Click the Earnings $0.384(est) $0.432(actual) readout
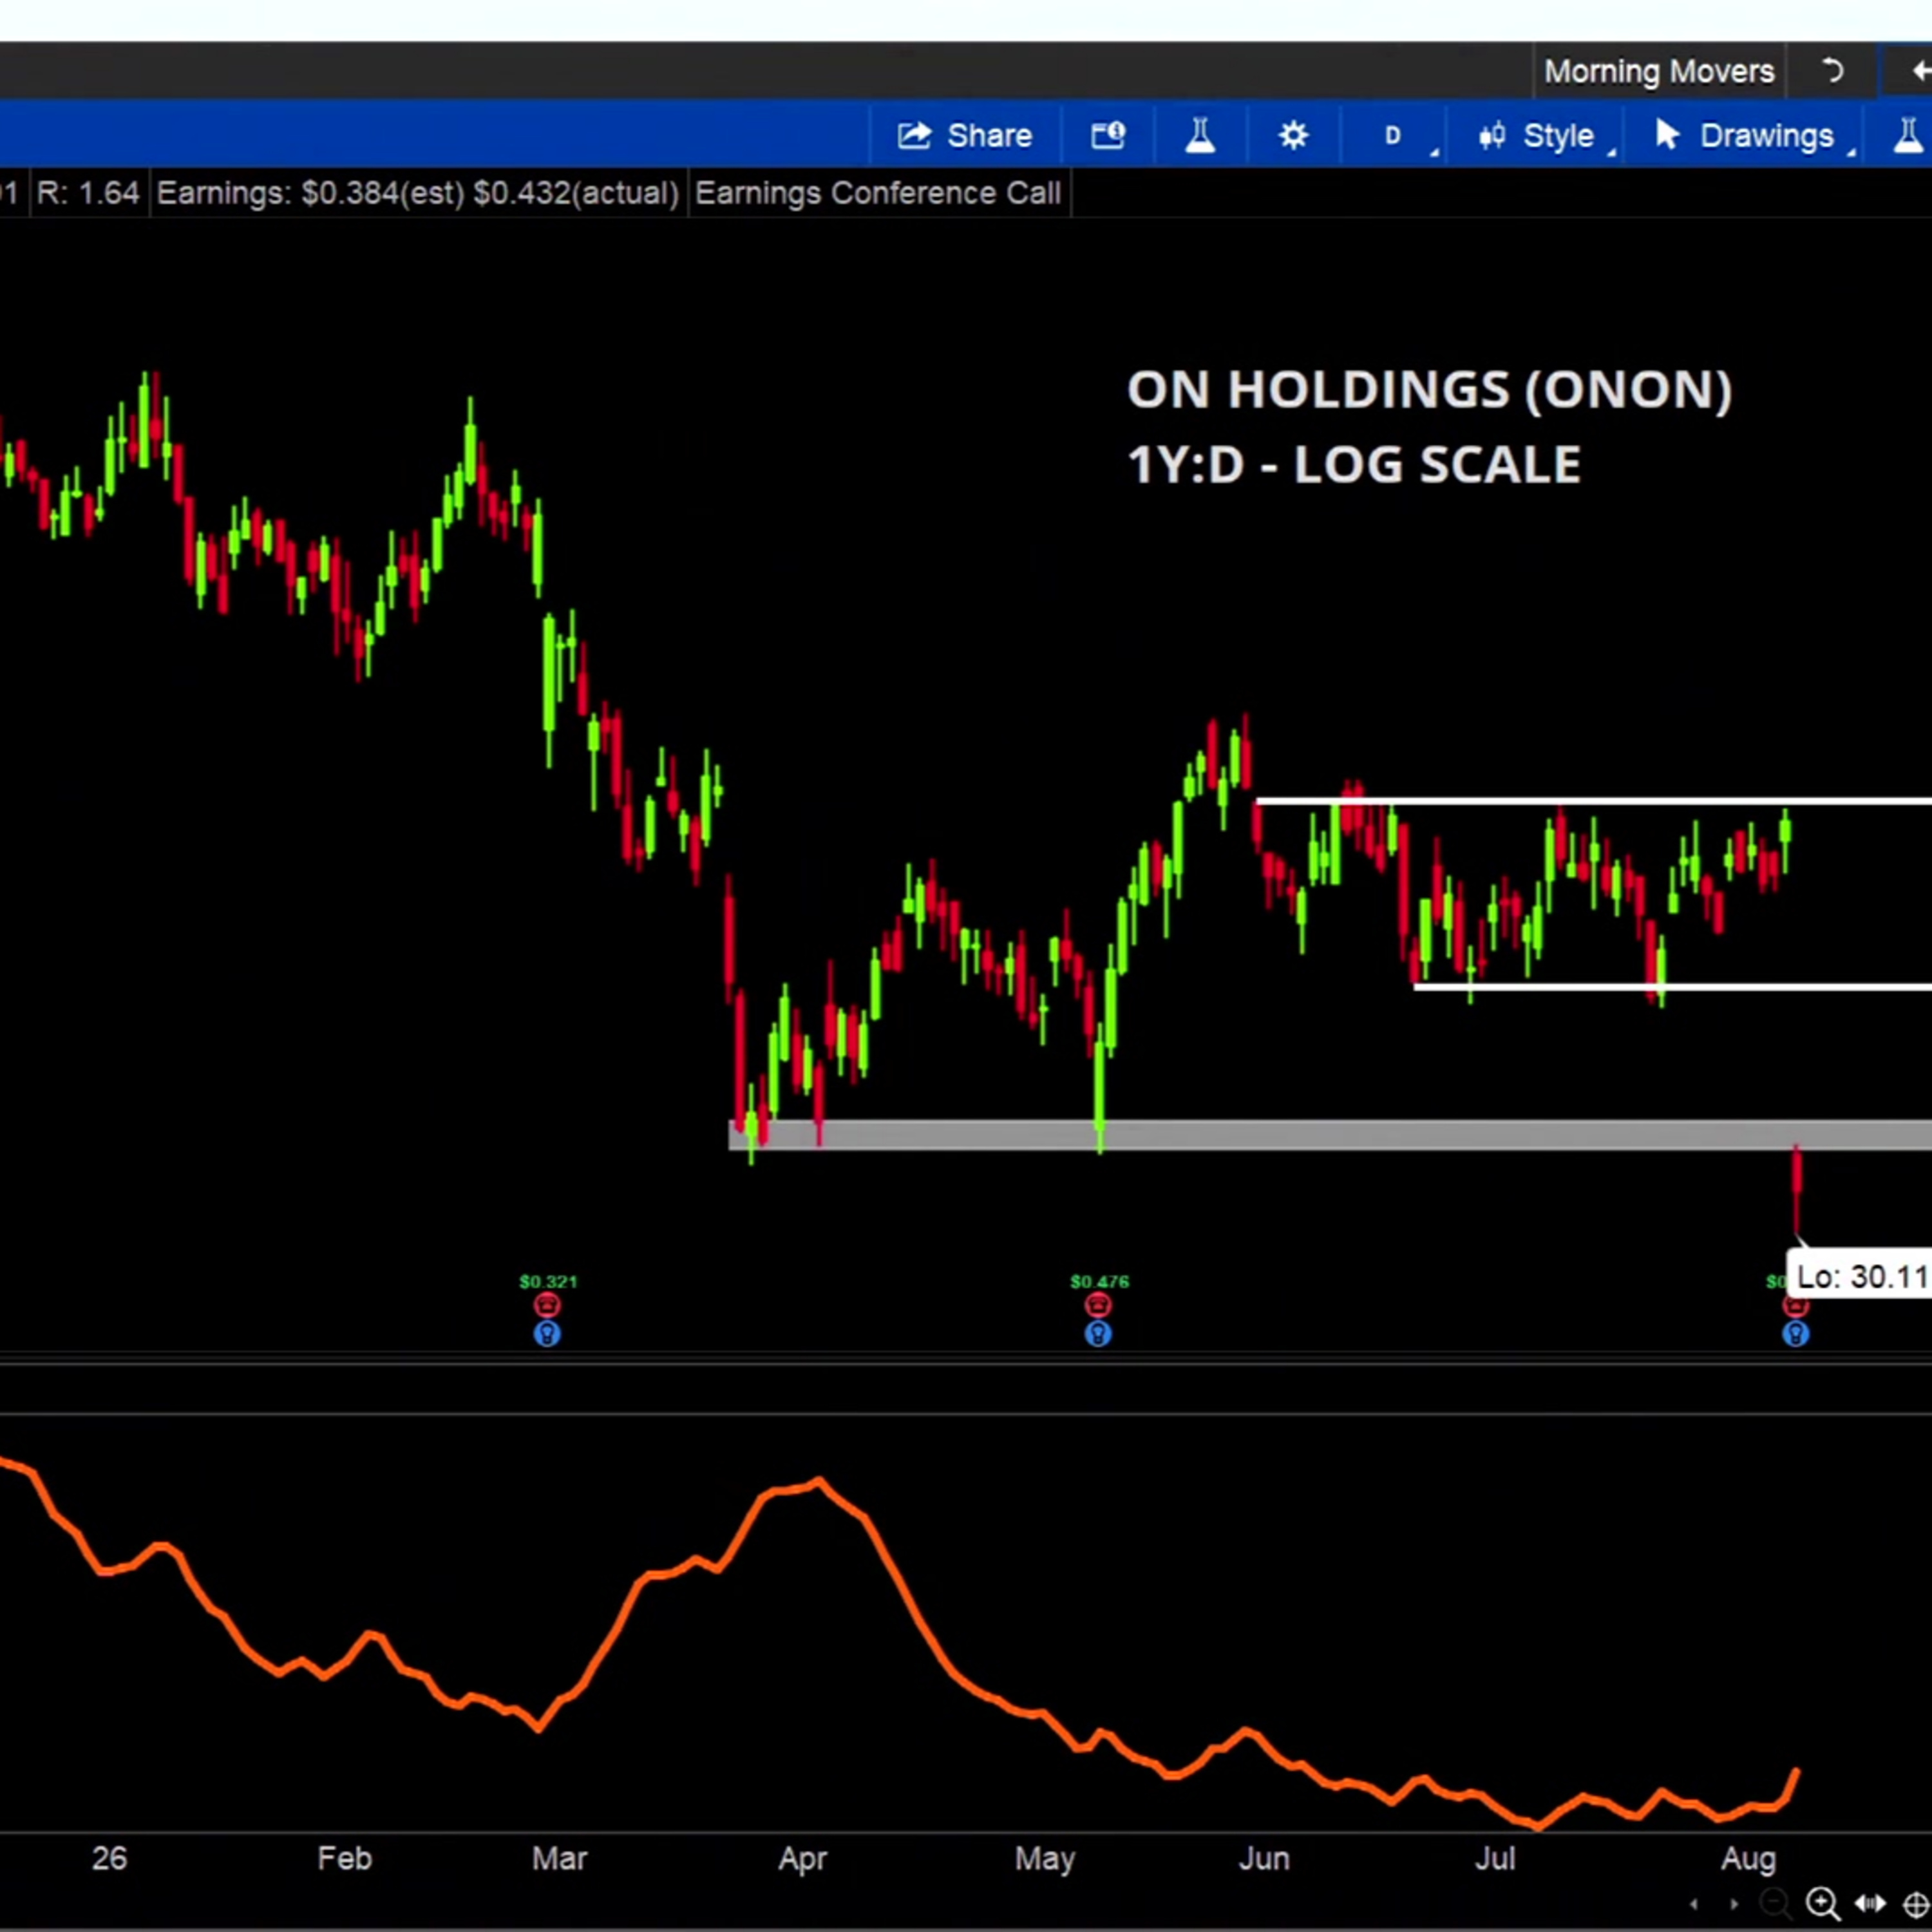1932x1932 pixels. [418, 193]
